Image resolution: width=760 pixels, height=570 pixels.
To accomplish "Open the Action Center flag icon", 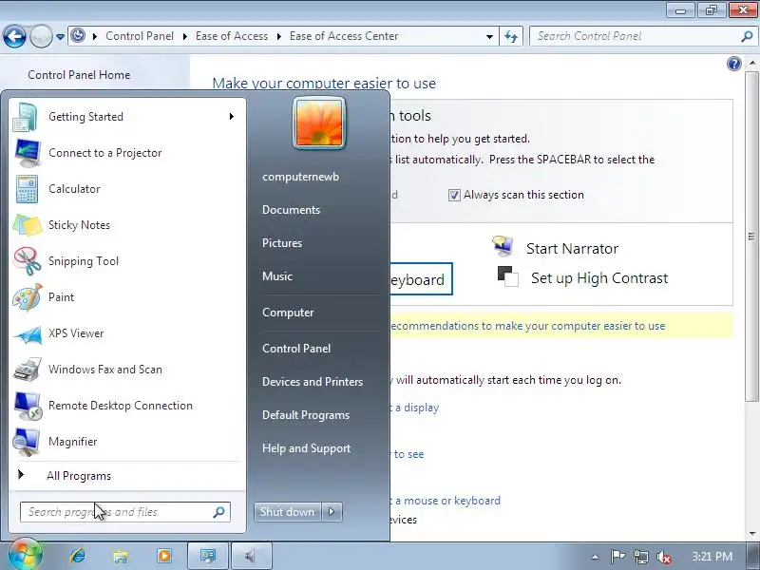I will [617, 557].
